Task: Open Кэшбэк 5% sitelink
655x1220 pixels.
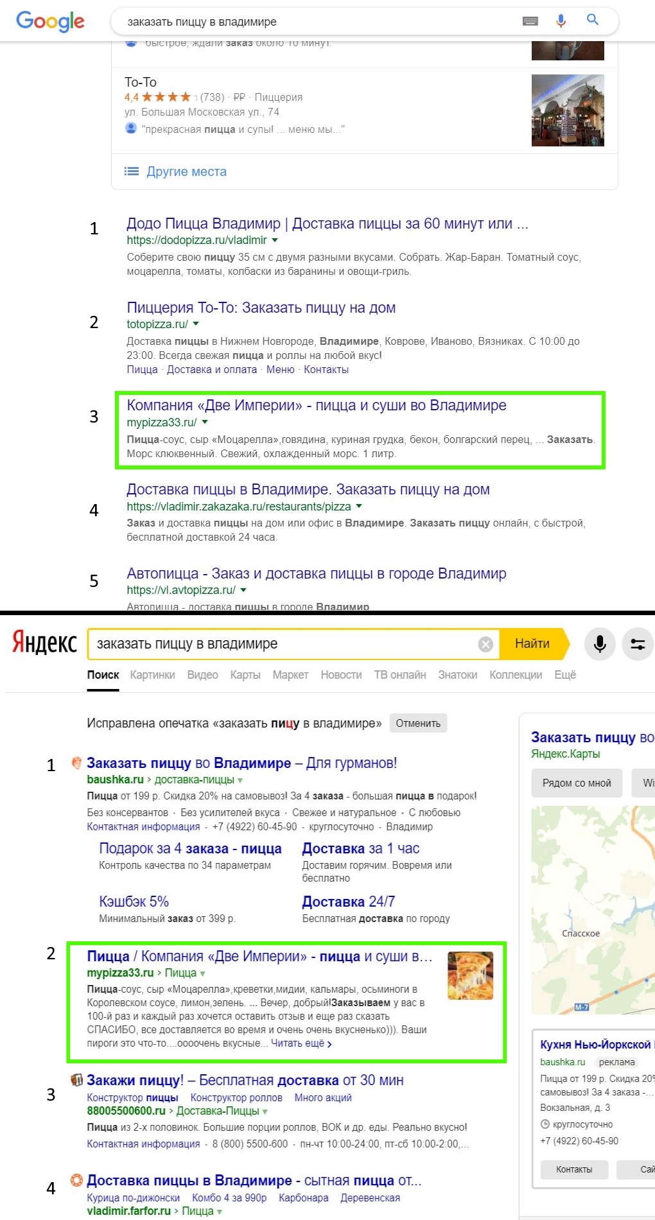Action: point(134,902)
